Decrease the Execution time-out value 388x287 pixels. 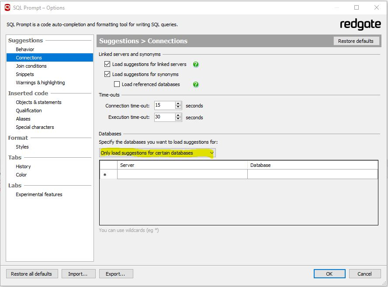tap(178, 119)
